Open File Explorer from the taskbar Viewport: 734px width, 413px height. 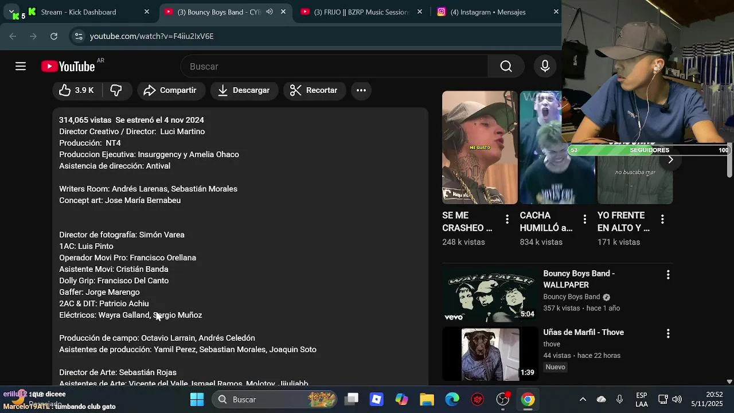[x=427, y=399]
